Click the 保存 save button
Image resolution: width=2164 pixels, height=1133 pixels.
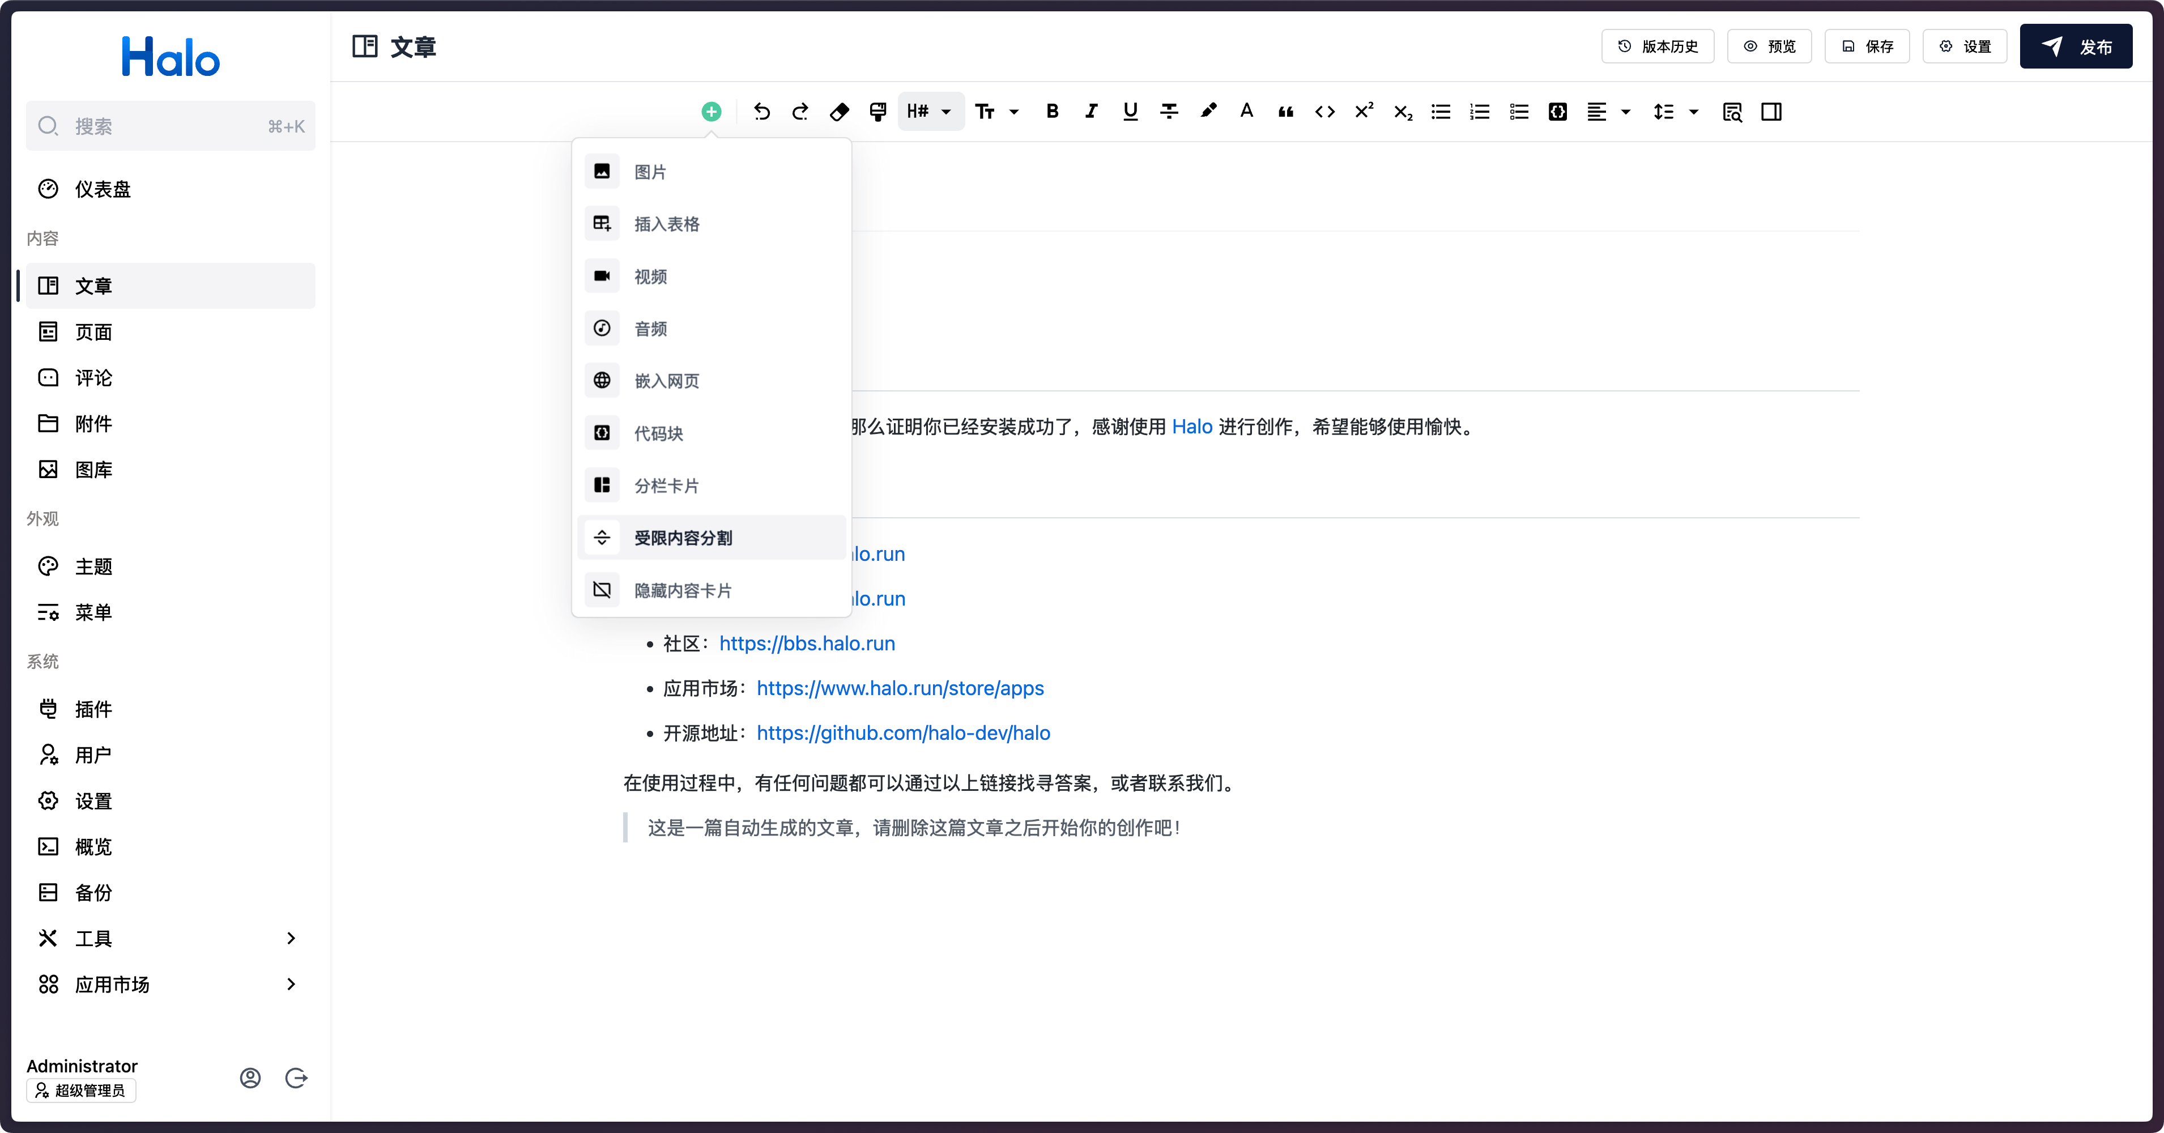1867,46
